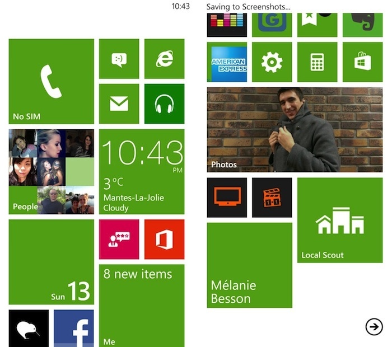Launch the Facebook tile
The image size is (392, 347).
tap(74, 329)
